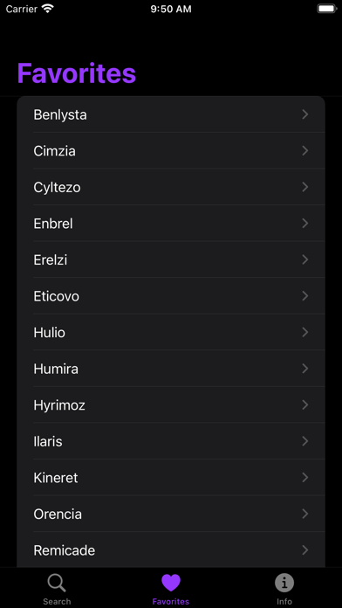Image resolution: width=342 pixels, height=608 pixels.
Task: Tap the Search magnifying glass icon
Action: click(x=57, y=584)
